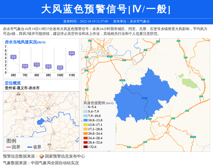Select the 20.8~24.4 orange legend swatch
The height and width of the screenshot is (167, 213).
pos(86,134)
